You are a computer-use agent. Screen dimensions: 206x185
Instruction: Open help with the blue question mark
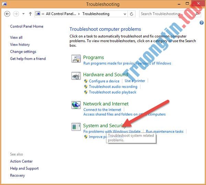[x=202, y=23]
